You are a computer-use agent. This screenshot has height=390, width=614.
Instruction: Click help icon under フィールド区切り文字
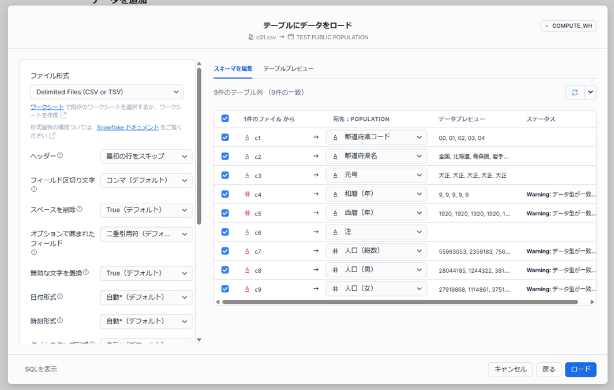point(34,189)
